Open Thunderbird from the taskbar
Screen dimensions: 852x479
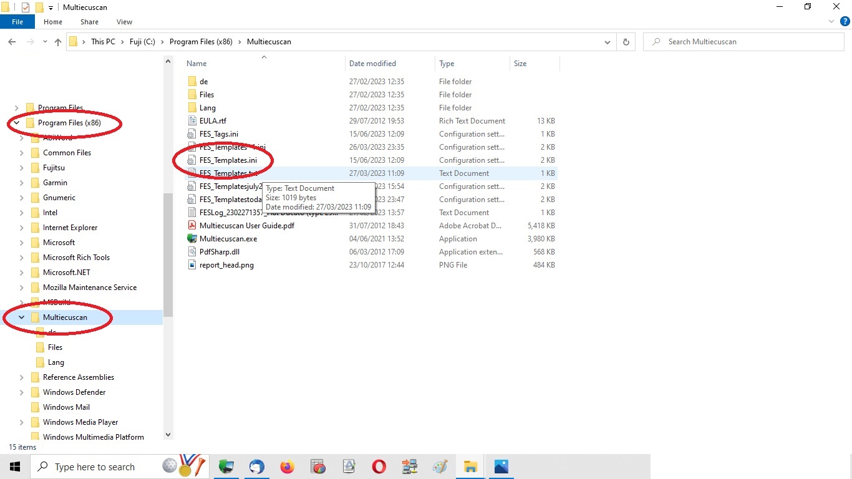(256, 467)
